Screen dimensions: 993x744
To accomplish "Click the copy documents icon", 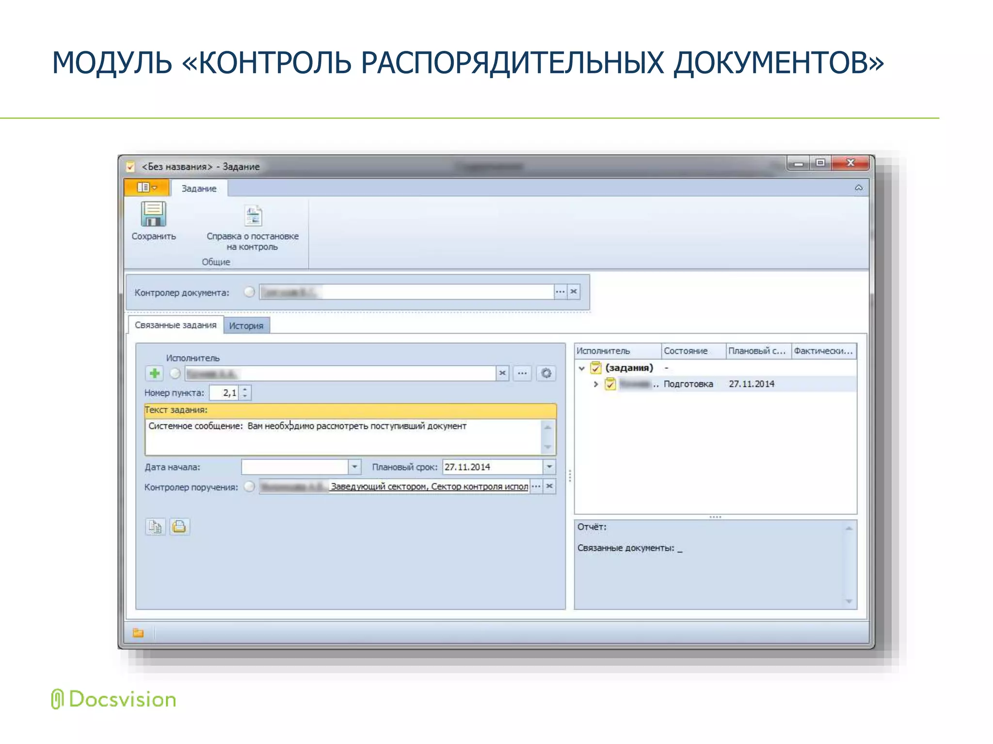I will [x=155, y=527].
